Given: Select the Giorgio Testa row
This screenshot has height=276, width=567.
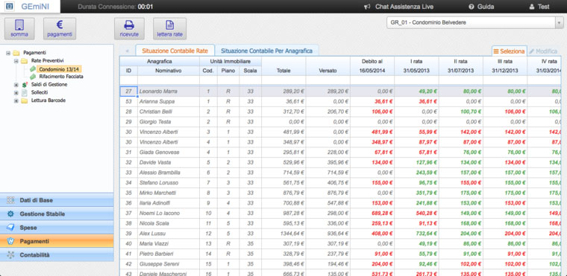Looking at the screenshot, I should [x=340, y=122].
